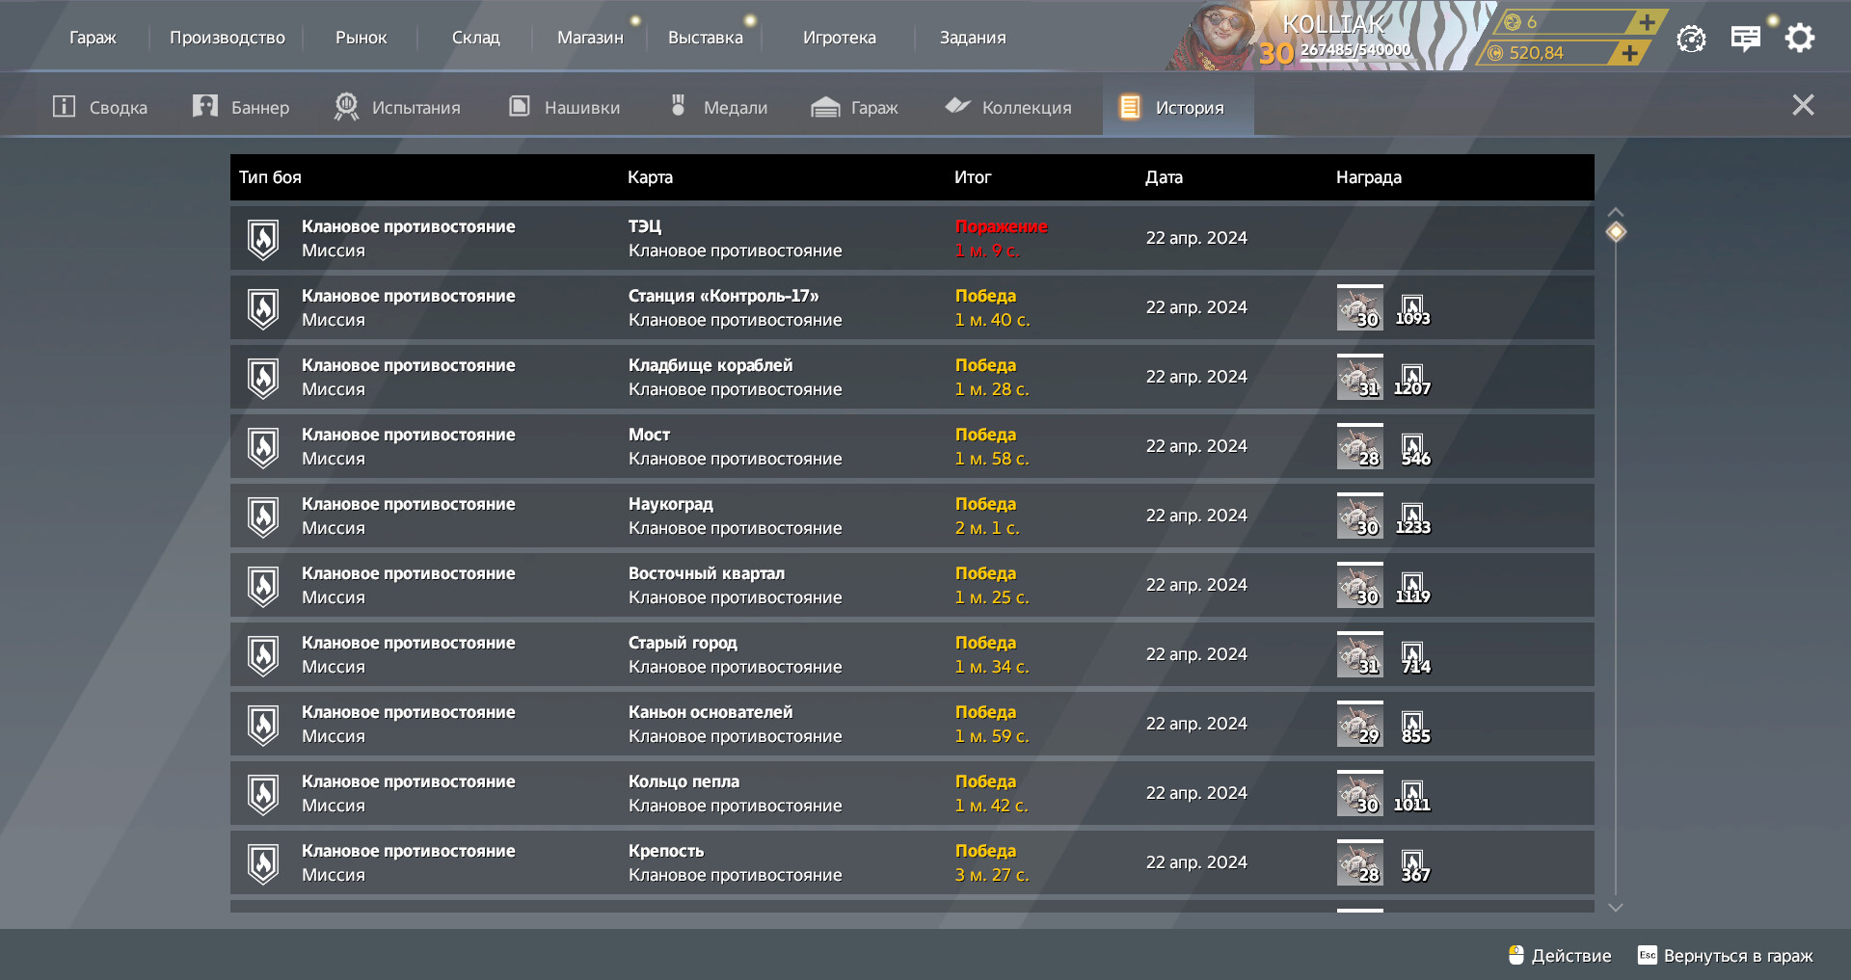Click the scrap reward 29 in Каньон основателей row

click(x=1360, y=724)
